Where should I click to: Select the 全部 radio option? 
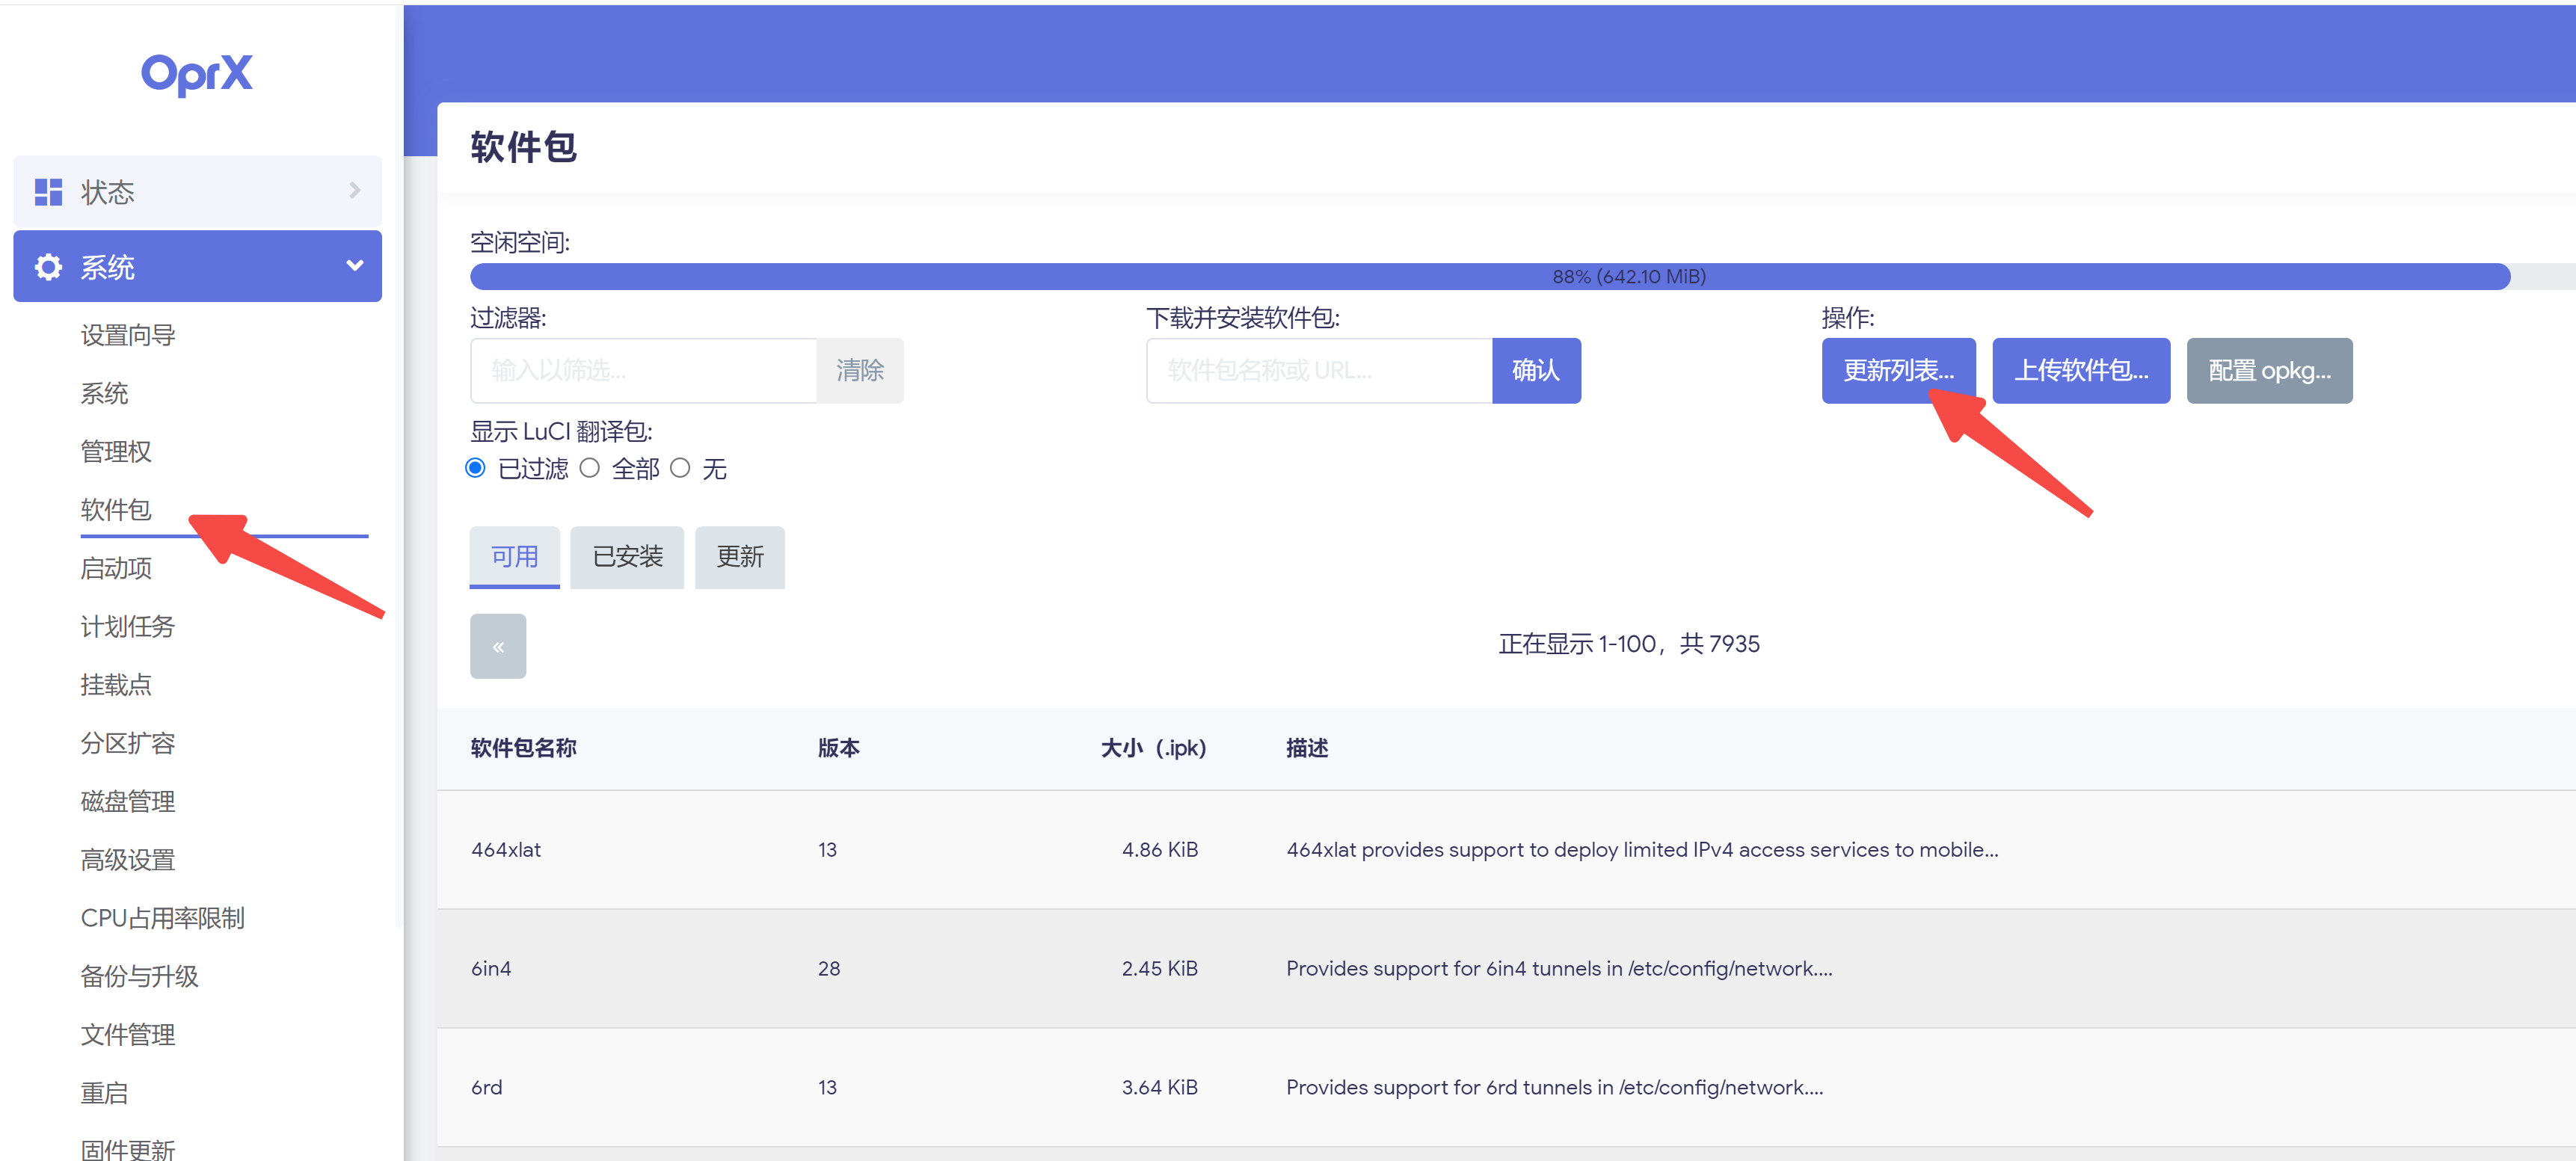point(590,468)
